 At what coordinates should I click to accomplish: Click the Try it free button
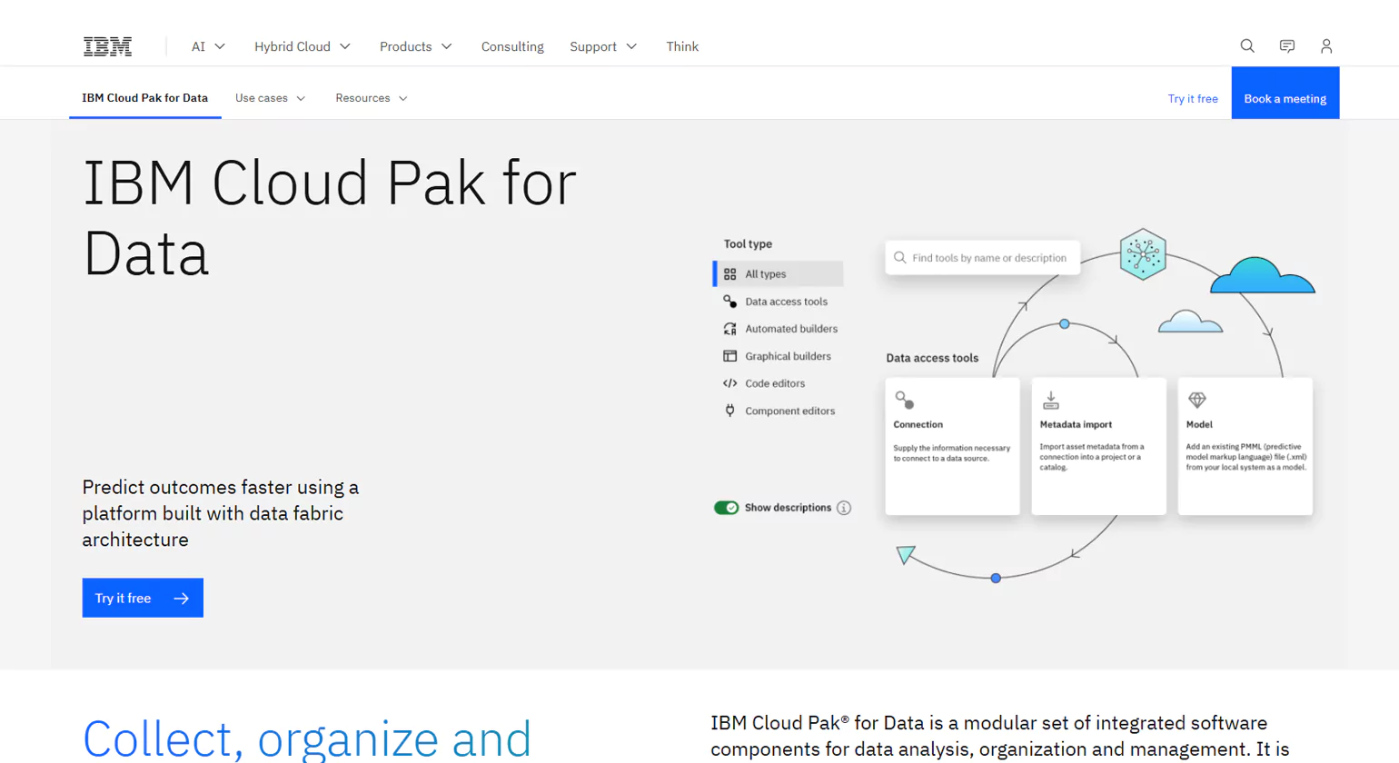pyautogui.click(x=142, y=598)
